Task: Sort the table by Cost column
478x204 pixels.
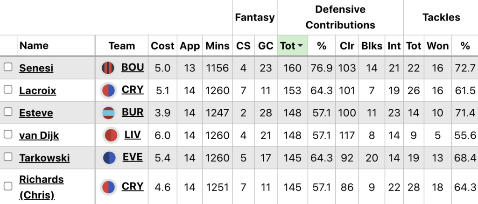Action: [x=162, y=46]
